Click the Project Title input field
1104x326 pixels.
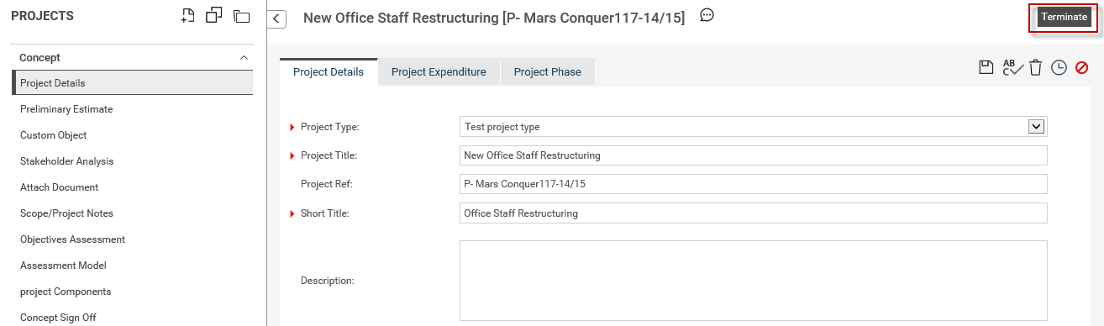[x=754, y=155]
